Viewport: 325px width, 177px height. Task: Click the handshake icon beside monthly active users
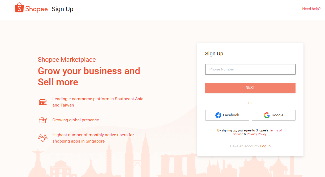(x=43, y=138)
